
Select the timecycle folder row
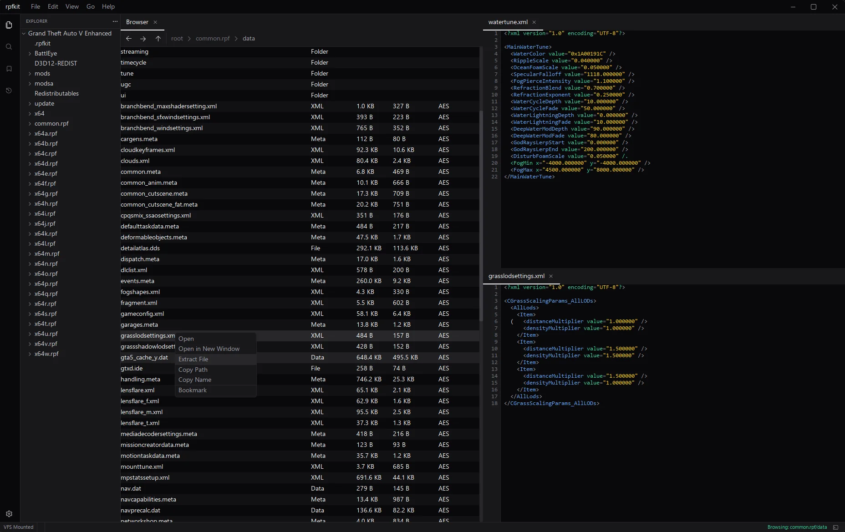click(x=300, y=62)
